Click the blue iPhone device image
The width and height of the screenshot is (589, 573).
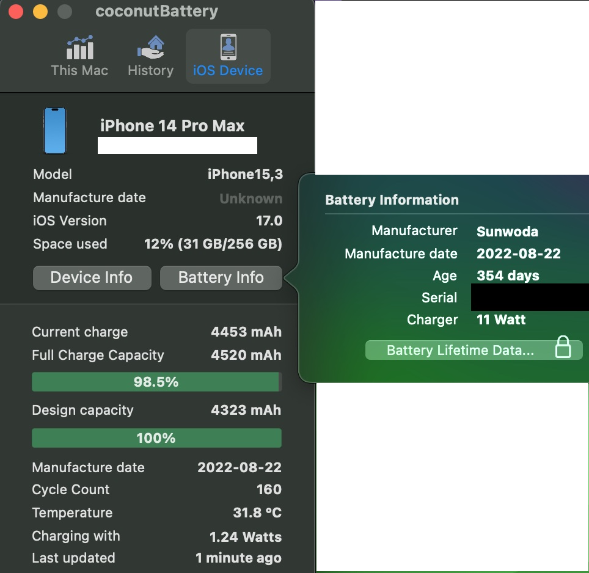tap(55, 131)
